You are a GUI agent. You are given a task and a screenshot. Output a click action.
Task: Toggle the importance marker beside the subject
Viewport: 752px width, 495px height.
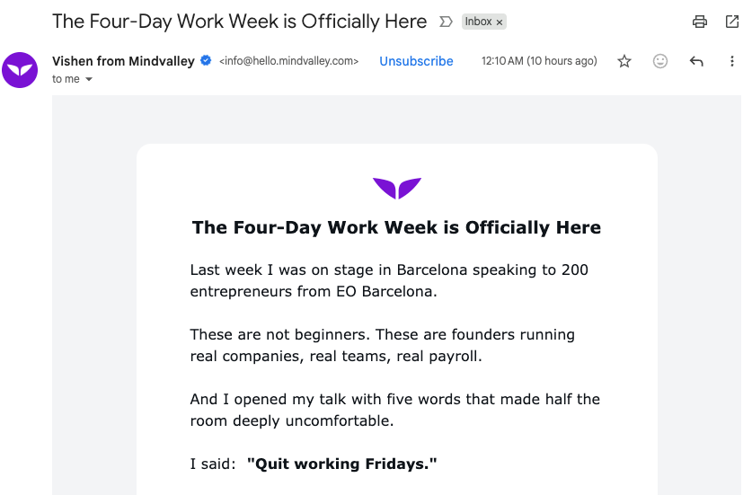pyautogui.click(x=445, y=22)
